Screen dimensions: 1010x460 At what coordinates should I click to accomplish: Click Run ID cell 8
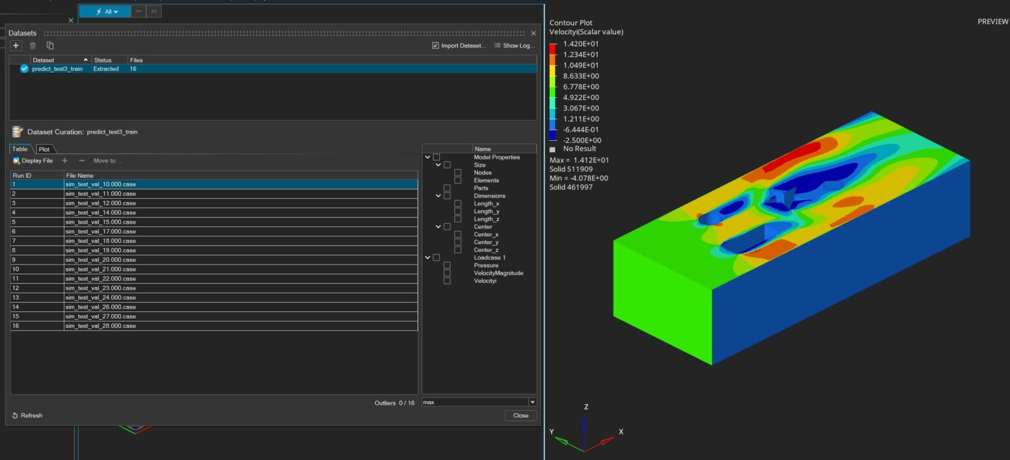pos(37,250)
